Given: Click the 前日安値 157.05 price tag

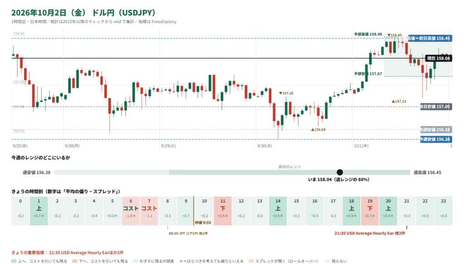Looking at the screenshot, I should tap(436, 107).
